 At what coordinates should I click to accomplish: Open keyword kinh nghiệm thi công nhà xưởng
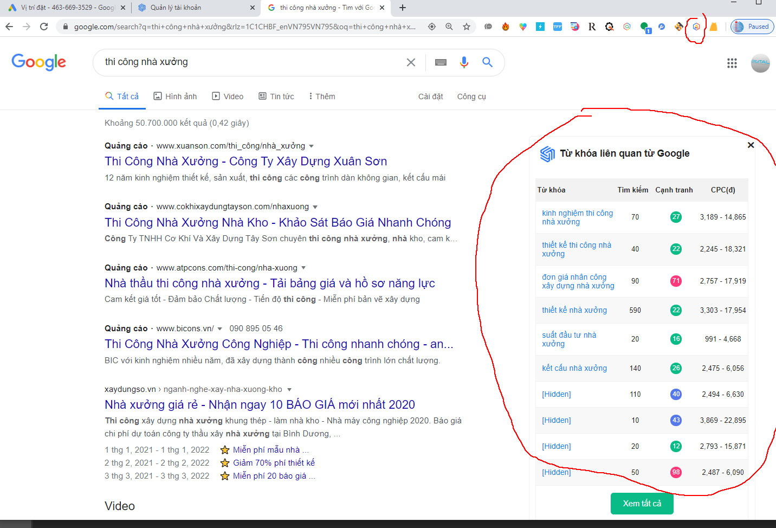point(577,217)
